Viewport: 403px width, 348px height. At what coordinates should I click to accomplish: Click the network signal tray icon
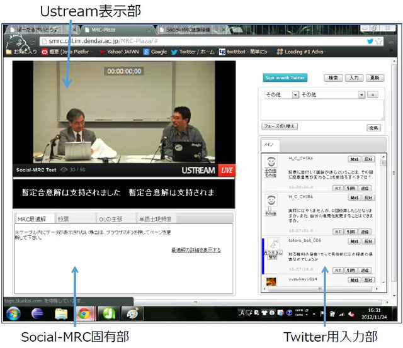coord(341,314)
